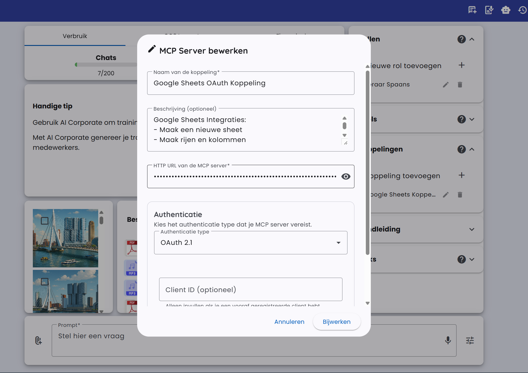528x373 pixels.
Task: Open chat history clock icon
Action: [x=522, y=10]
